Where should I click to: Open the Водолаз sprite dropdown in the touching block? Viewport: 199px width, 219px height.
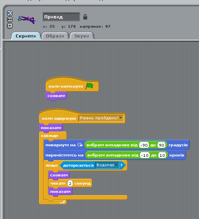point(107,165)
